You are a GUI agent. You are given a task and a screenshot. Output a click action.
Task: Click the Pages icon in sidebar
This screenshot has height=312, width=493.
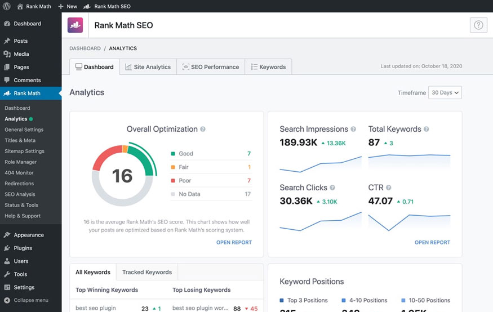click(7, 67)
